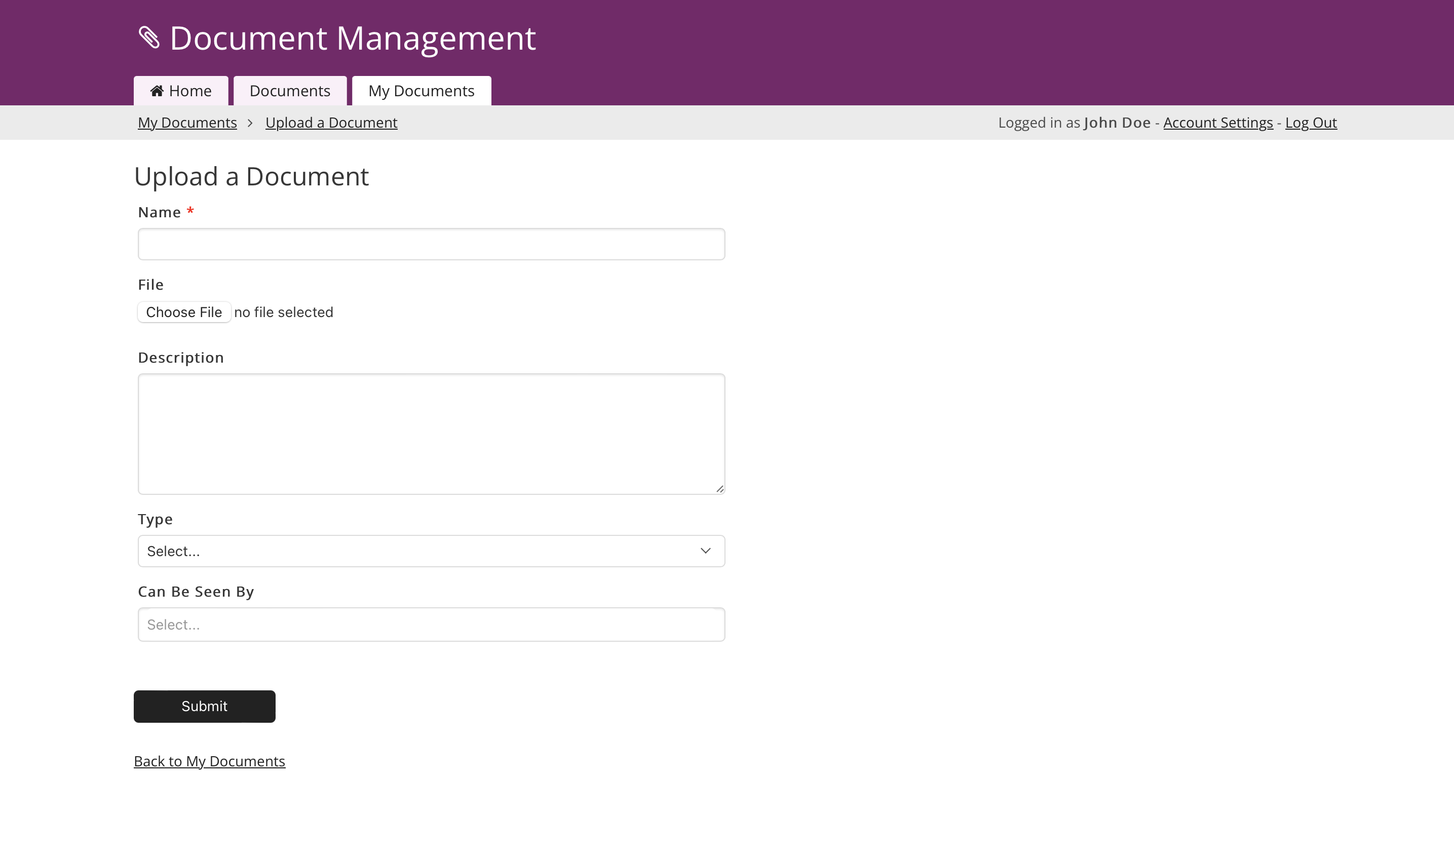
Task: Open the Type select box
Action: [x=431, y=551]
